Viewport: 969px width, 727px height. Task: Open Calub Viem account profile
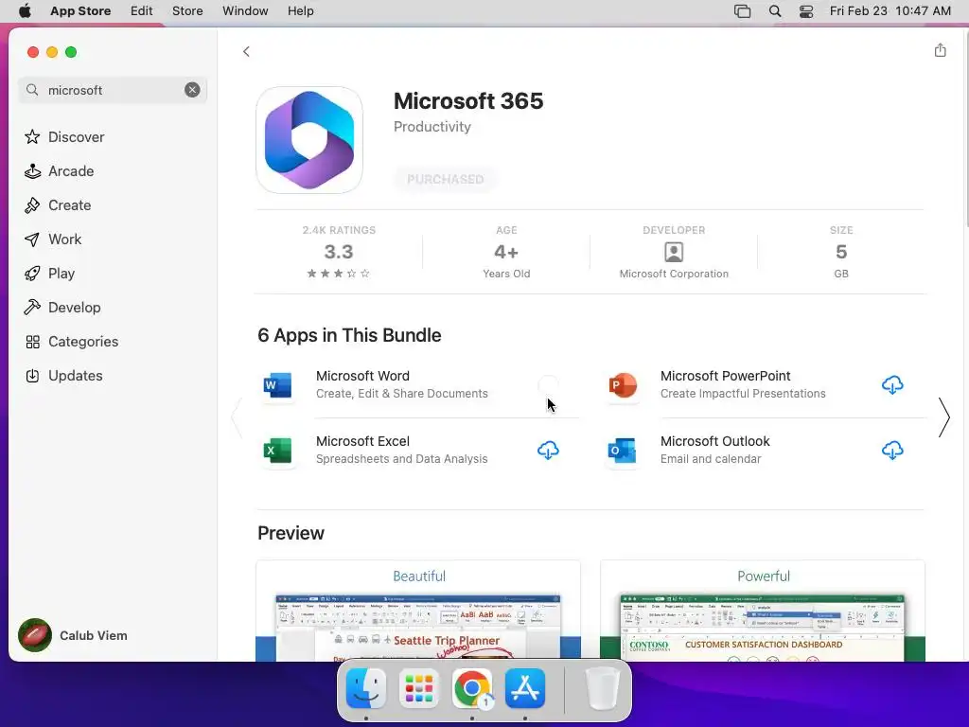coord(73,635)
